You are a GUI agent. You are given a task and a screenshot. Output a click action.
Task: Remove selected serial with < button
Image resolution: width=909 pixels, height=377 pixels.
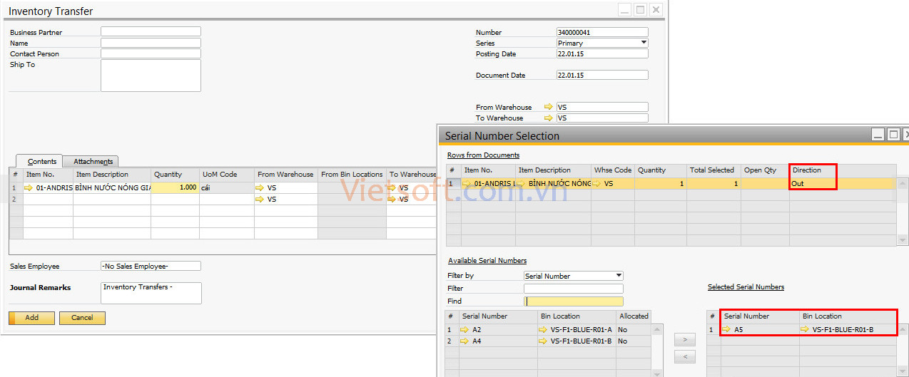[x=684, y=356]
